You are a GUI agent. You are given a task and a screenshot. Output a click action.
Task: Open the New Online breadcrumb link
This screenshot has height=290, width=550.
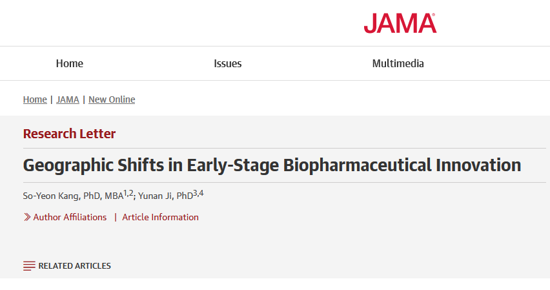point(112,99)
